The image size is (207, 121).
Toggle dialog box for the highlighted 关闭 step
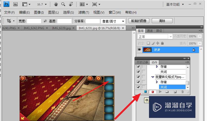(144, 87)
